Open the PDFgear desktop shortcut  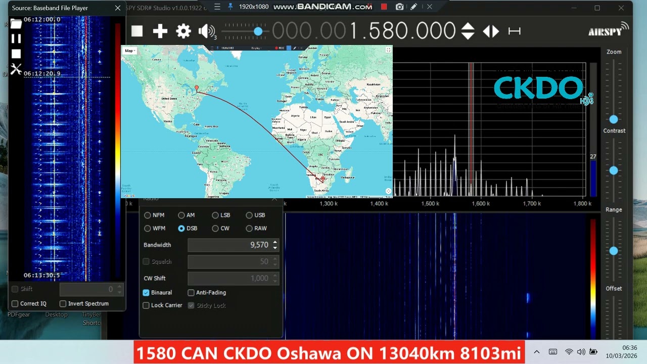(x=19, y=314)
